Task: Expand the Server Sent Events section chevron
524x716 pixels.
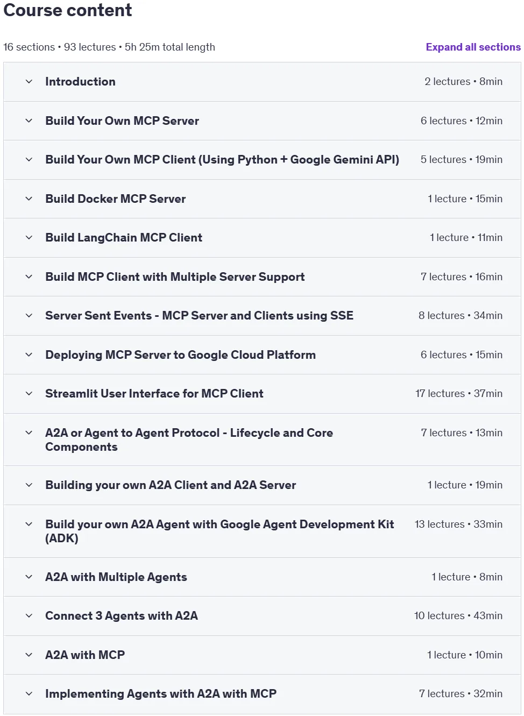Action: (x=29, y=316)
